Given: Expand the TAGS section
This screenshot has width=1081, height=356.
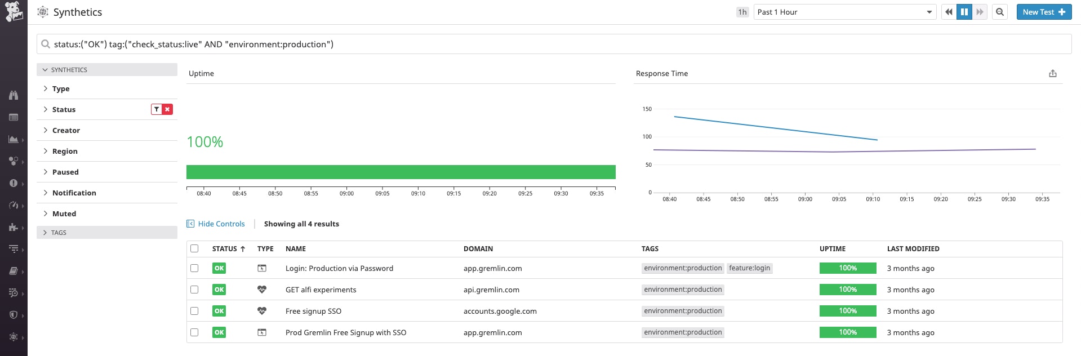Looking at the screenshot, I should click(x=59, y=233).
